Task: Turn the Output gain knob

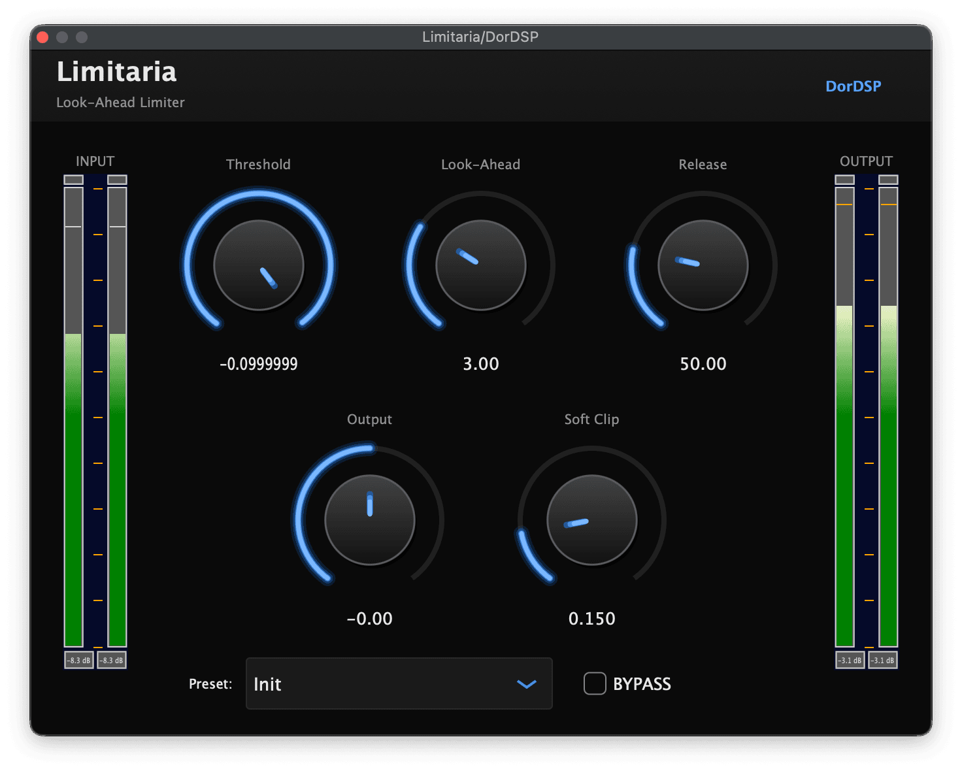Action: pyautogui.click(x=369, y=519)
